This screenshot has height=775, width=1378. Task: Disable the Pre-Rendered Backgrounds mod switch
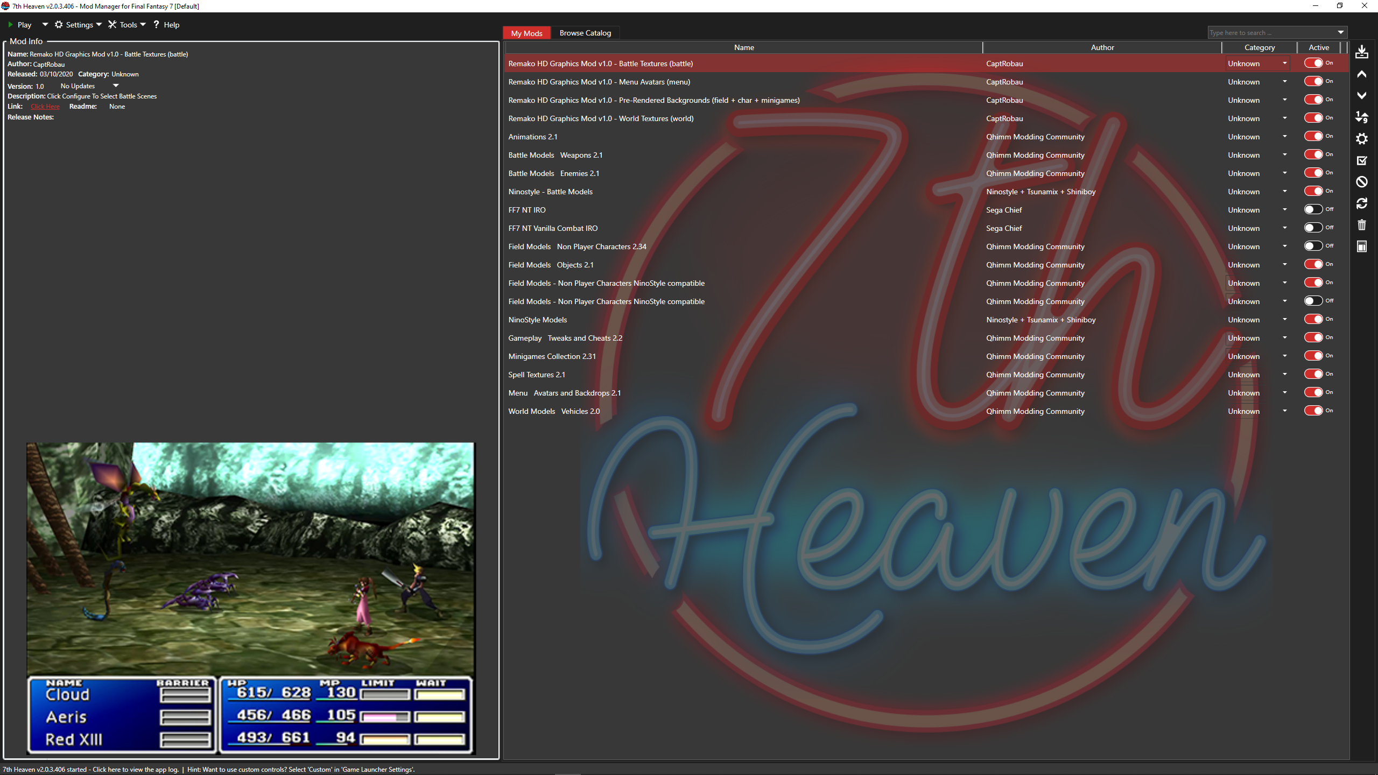1313,100
